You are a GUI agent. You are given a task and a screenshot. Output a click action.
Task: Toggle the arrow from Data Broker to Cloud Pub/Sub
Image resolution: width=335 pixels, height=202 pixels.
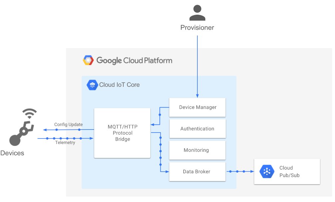[x=240, y=171]
